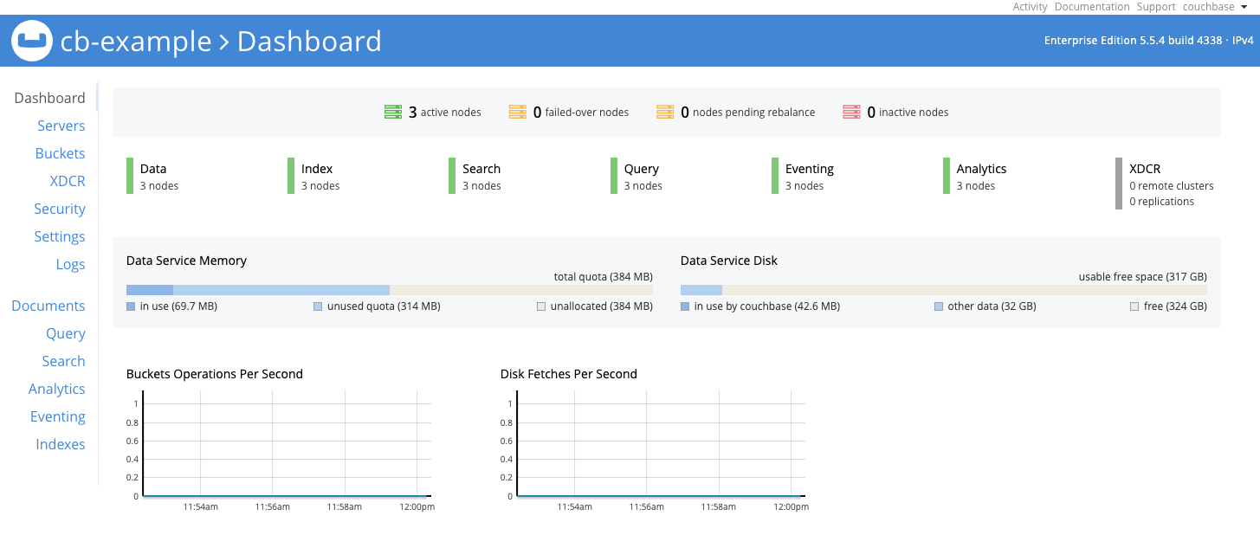The width and height of the screenshot is (1260, 535).
Task: Open the couchbase user dropdown menu
Action: (1215, 7)
